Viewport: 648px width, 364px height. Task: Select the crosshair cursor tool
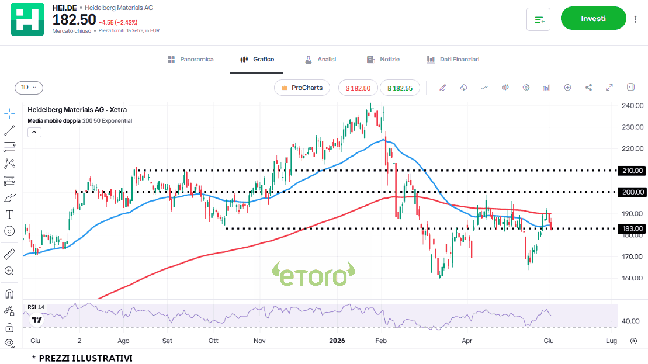[x=9, y=113]
